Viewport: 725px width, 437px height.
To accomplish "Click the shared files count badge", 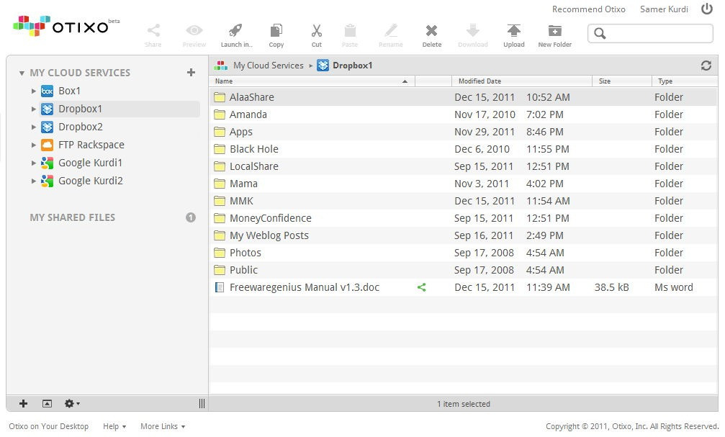I will pyautogui.click(x=191, y=217).
